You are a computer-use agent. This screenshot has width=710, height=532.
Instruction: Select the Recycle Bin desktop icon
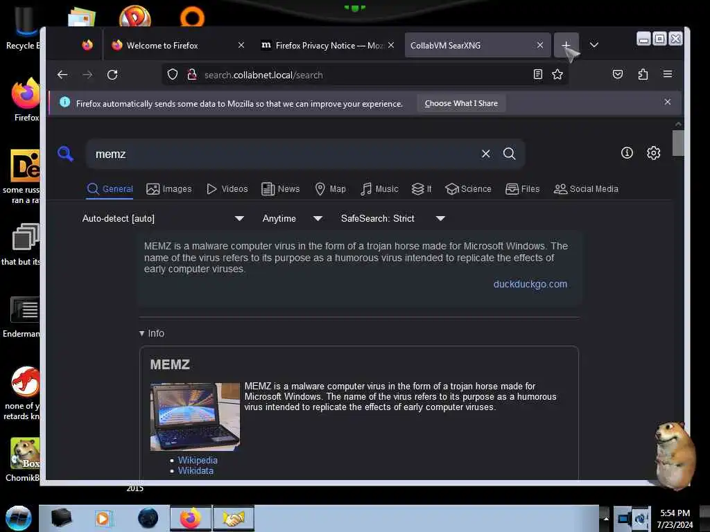tap(23, 28)
